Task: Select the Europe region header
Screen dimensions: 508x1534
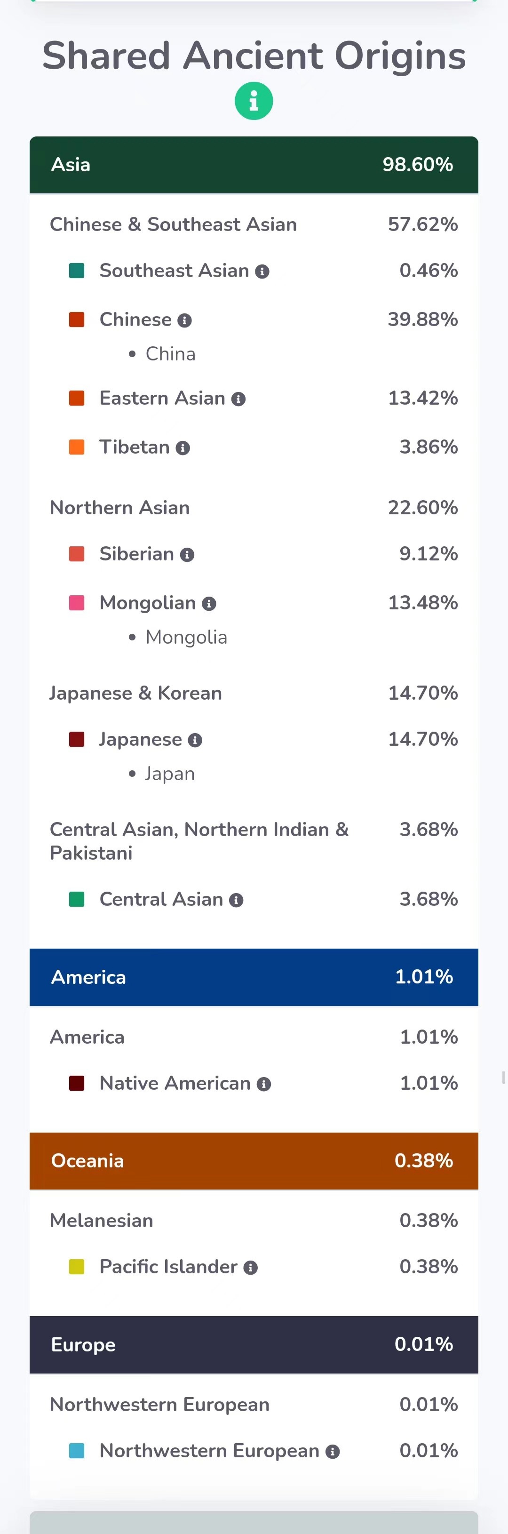Action: click(x=254, y=1345)
